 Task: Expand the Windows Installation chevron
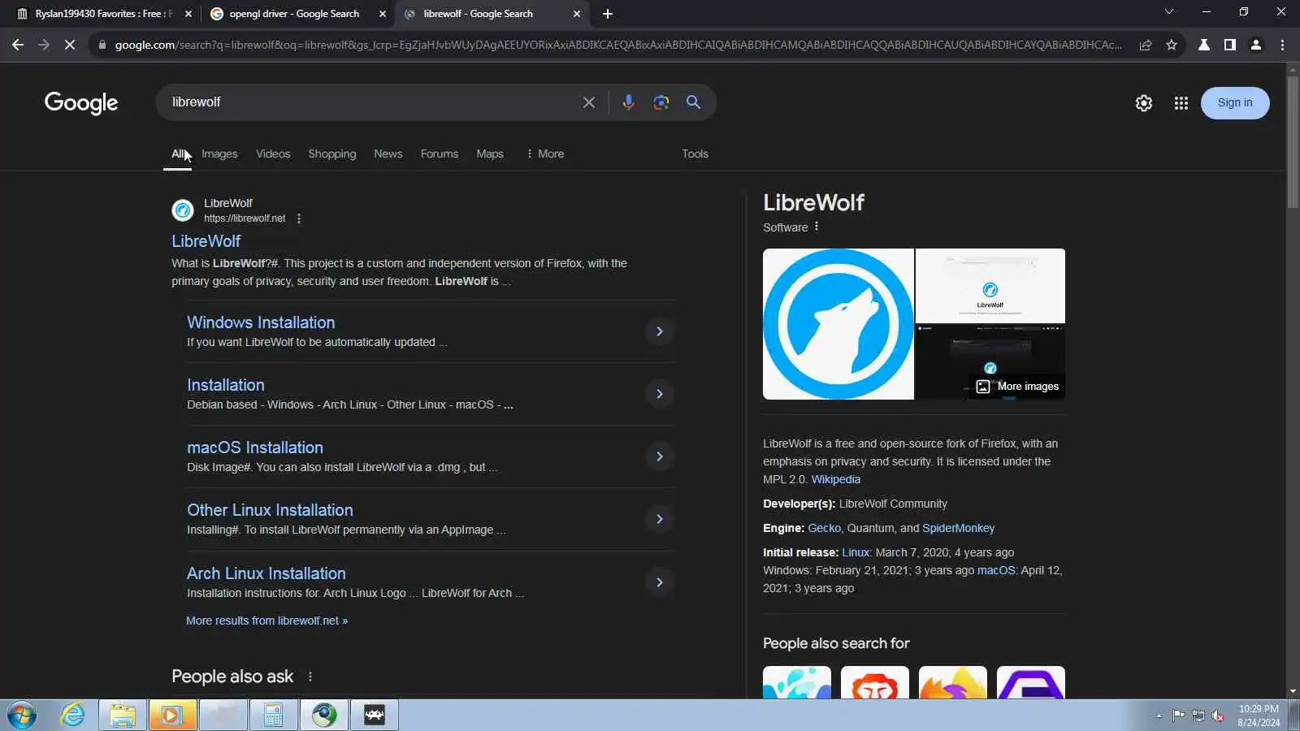point(660,331)
